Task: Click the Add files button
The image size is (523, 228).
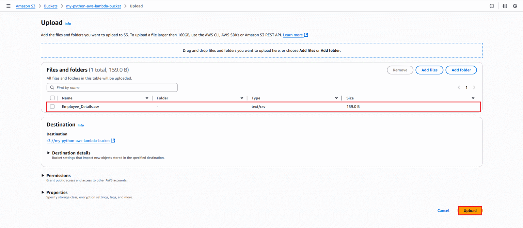Action: 429,70
